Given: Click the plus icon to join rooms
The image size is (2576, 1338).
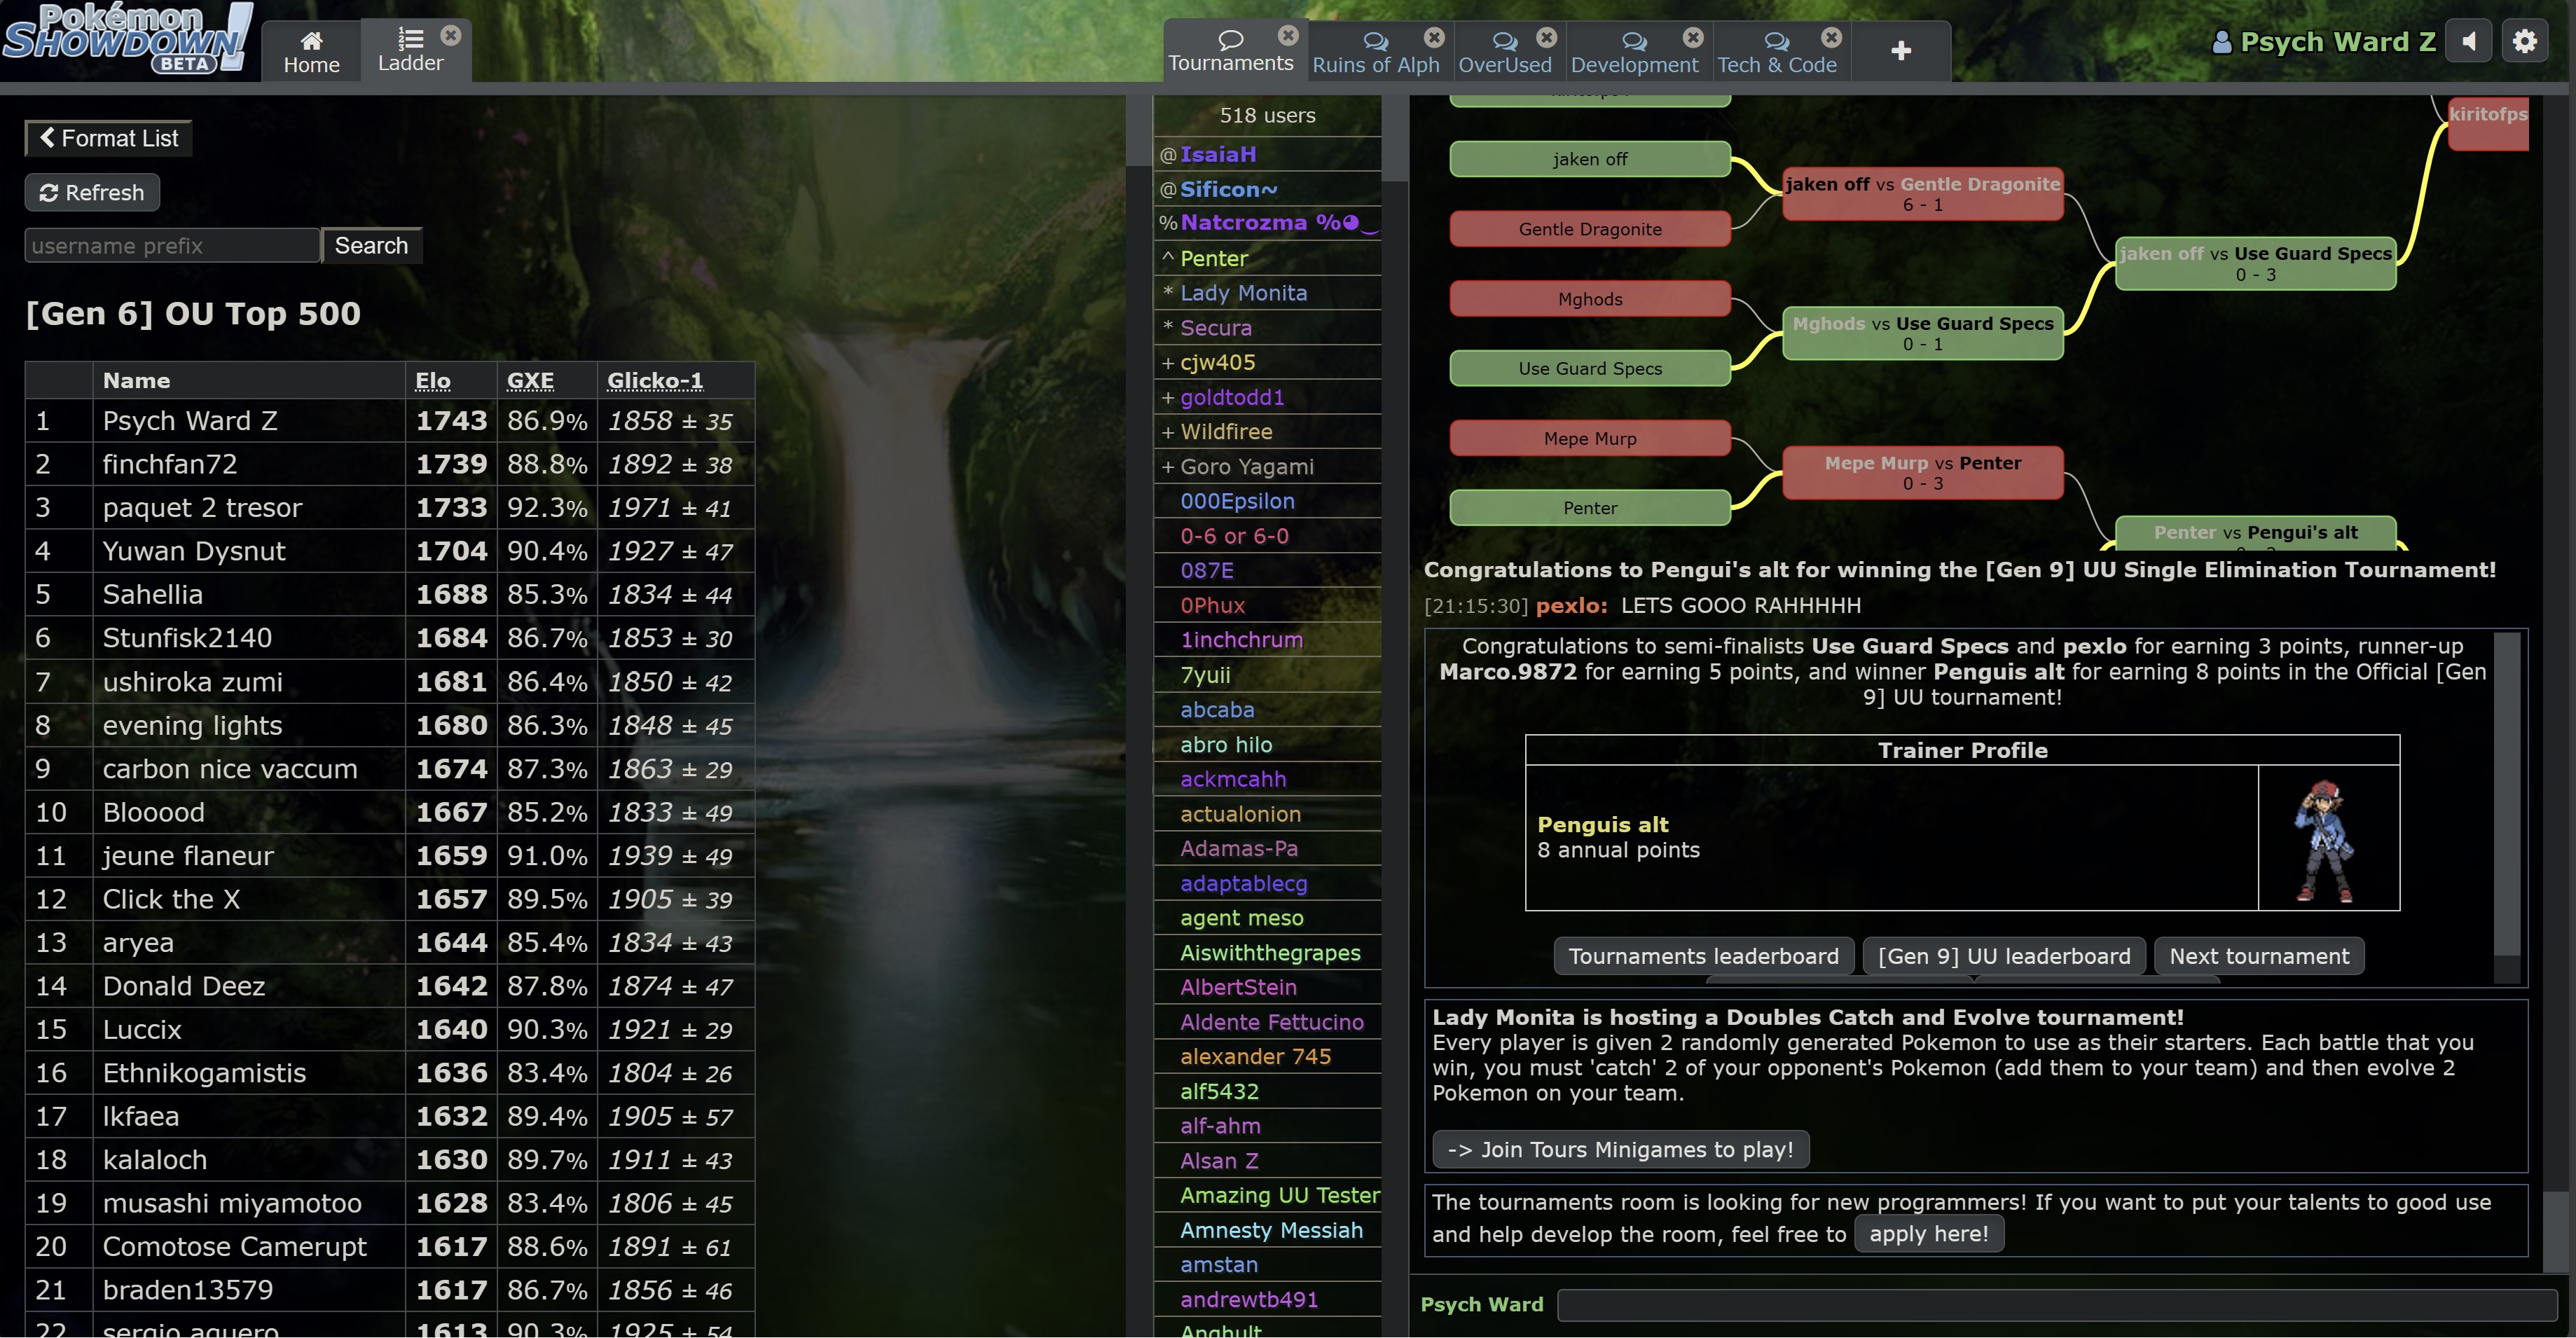Looking at the screenshot, I should pyautogui.click(x=1901, y=51).
